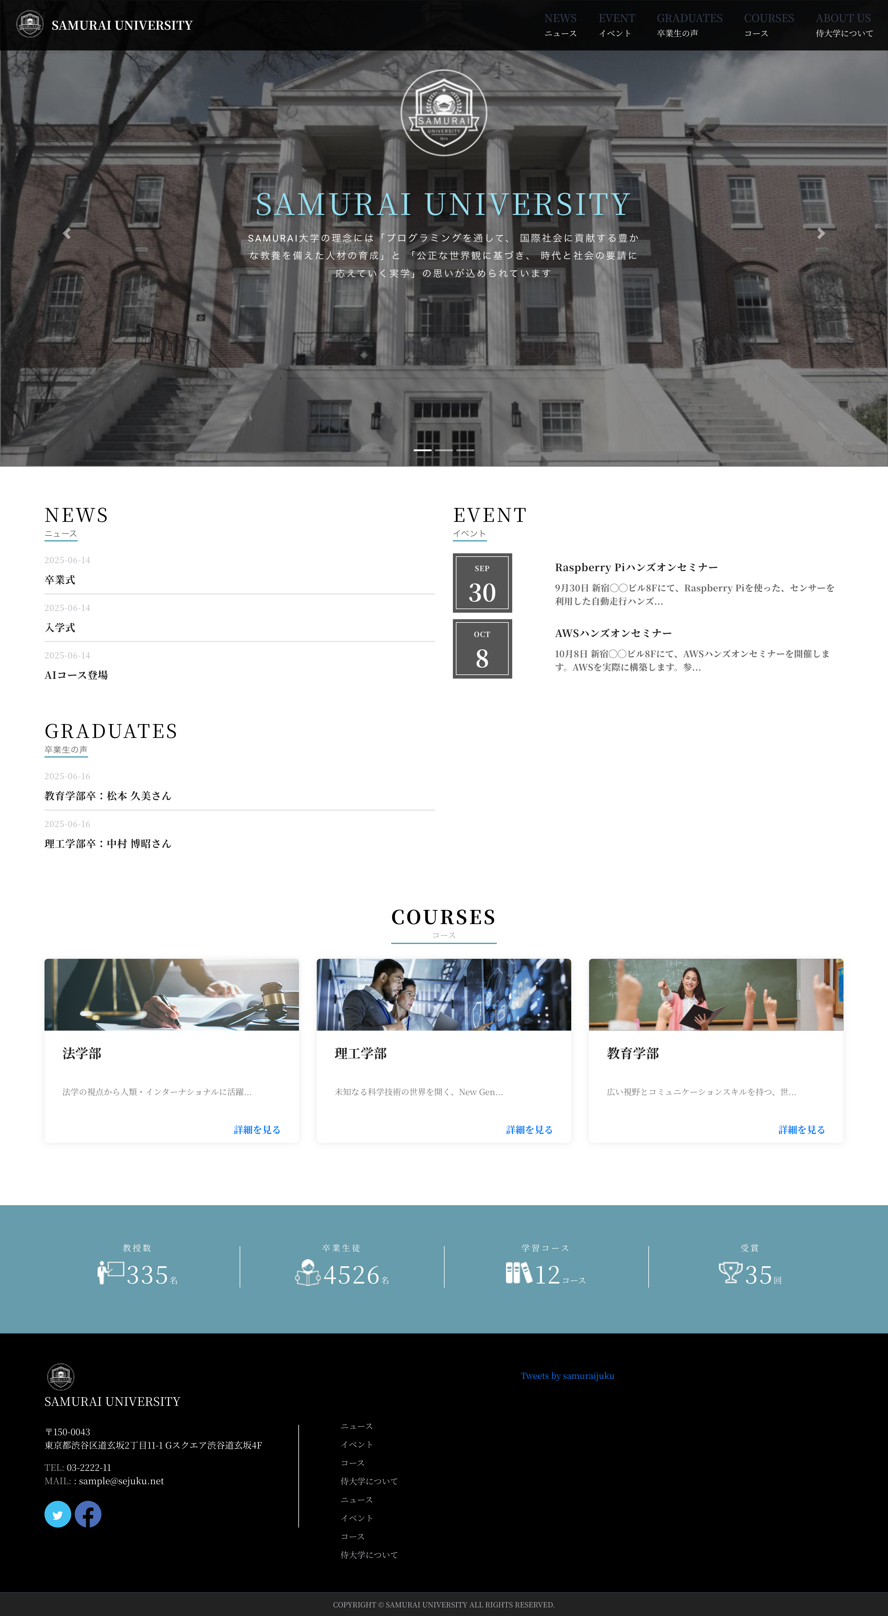Click the graduate reading icon beside 4526

pos(308,1273)
